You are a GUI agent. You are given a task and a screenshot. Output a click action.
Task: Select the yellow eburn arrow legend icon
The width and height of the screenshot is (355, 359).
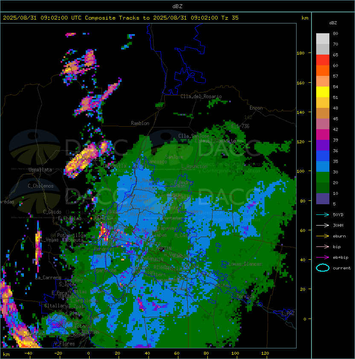[323, 236]
